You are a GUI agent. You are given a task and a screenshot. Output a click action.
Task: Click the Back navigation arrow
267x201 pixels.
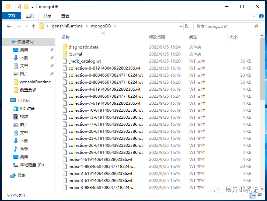pos(9,26)
